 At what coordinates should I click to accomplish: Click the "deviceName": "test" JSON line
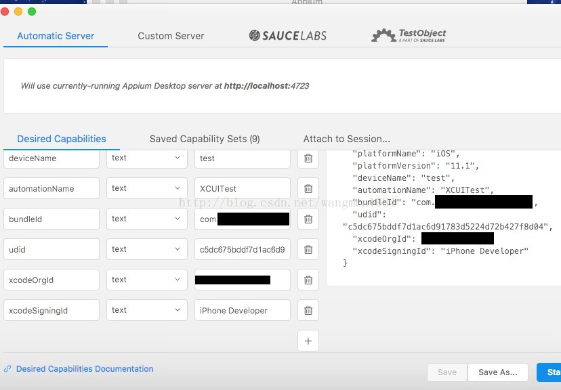(404, 177)
